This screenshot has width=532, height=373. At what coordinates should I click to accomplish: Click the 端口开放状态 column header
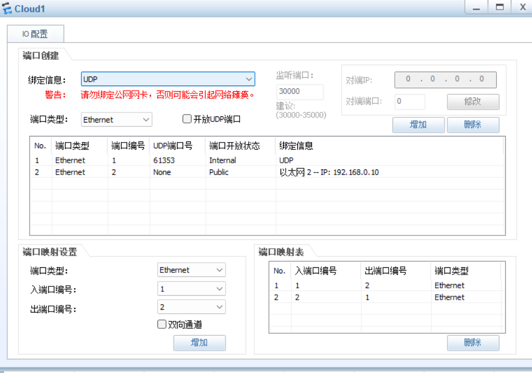(241, 146)
